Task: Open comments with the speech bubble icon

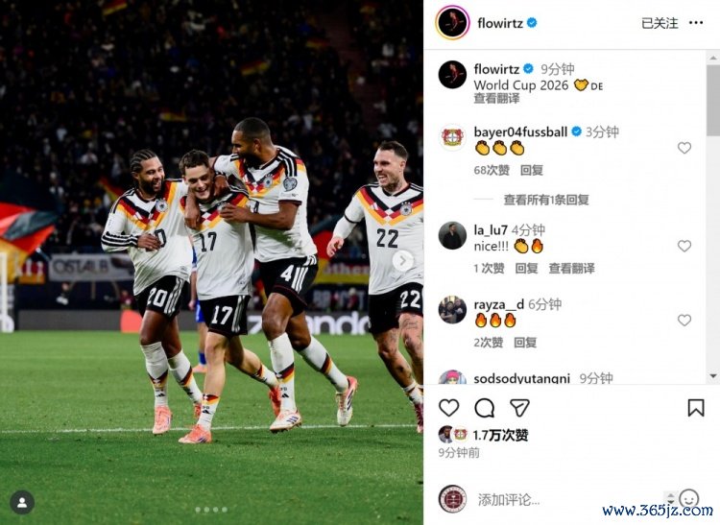Action: pos(485,408)
